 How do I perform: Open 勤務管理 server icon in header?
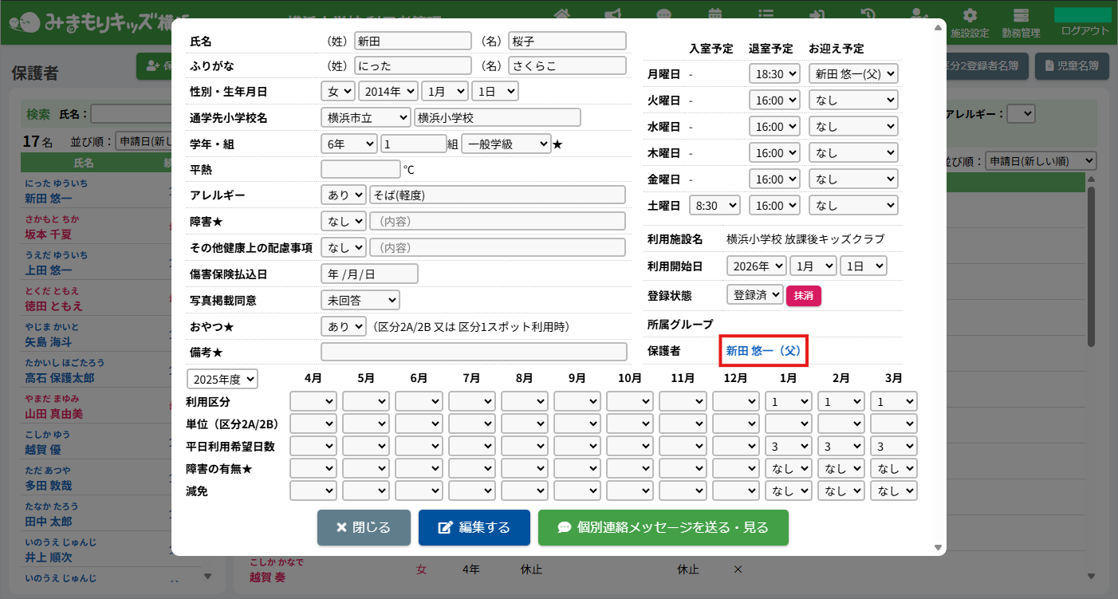click(x=1021, y=16)
